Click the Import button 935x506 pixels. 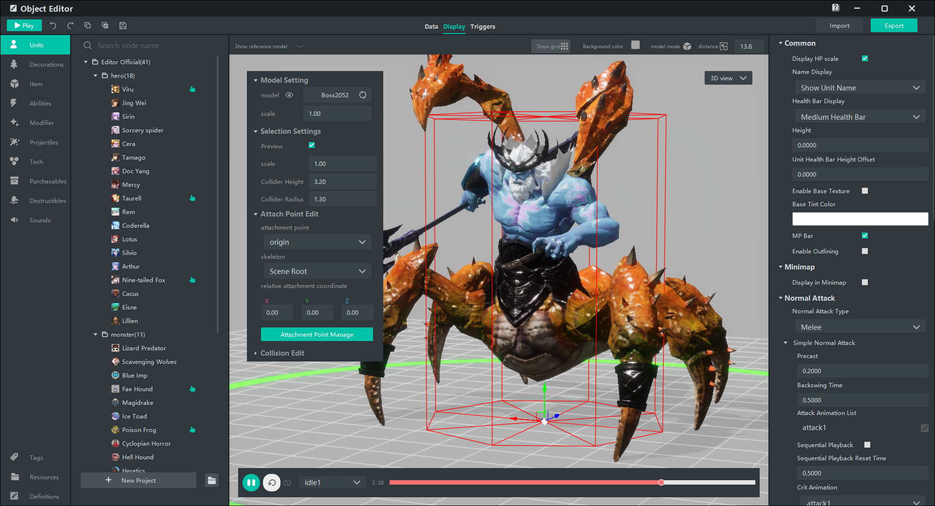pos(839,25)
